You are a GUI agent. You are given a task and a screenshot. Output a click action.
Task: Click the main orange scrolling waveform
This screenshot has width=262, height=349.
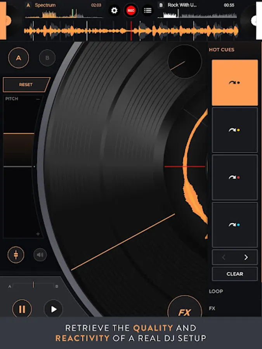pyautogui.click(x=131, y=31)
